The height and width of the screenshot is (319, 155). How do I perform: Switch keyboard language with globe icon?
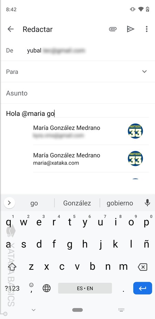point(46,288)
